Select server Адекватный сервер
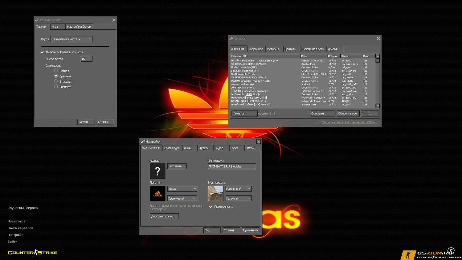Viewport: 462px width, 260px height. (x=303, y=84)
